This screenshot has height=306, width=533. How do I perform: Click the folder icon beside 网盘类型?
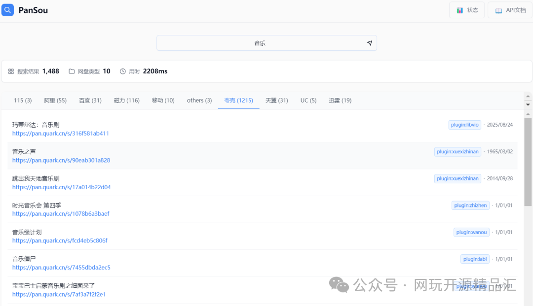(72, 70)
